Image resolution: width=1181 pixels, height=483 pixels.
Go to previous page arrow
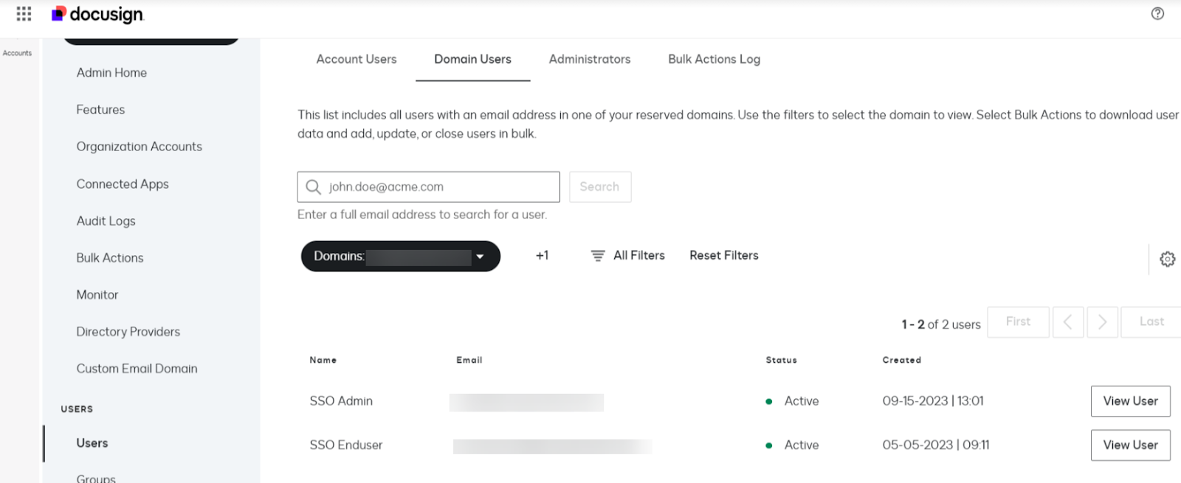click(x=1067, y=322)
